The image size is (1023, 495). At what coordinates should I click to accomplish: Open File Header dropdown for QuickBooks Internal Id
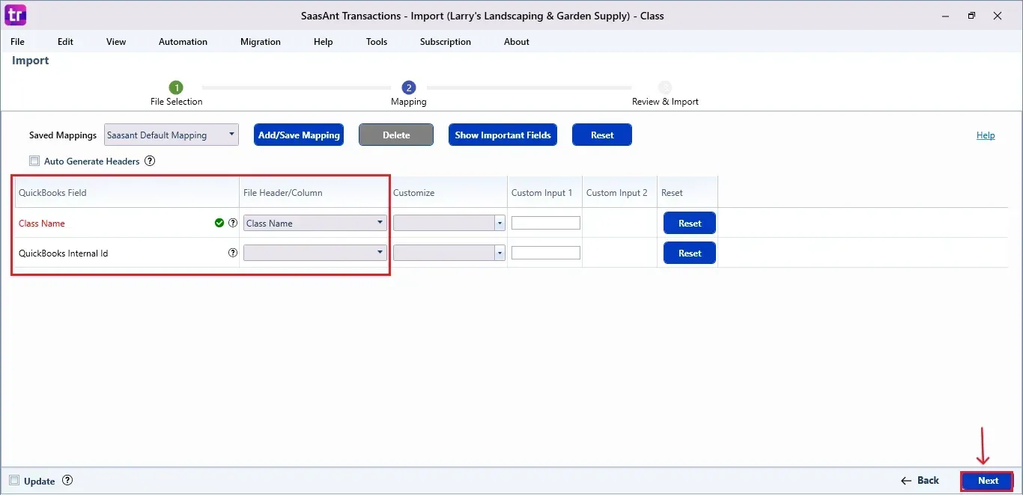click(x=315, y=253)
